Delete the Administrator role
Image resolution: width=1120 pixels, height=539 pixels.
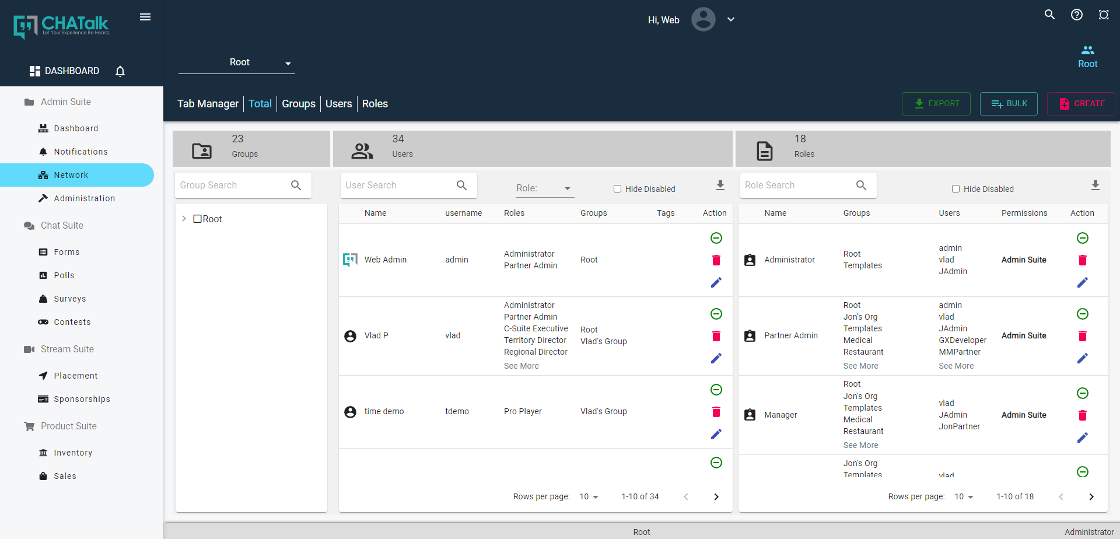click(x=1083, y=260)
